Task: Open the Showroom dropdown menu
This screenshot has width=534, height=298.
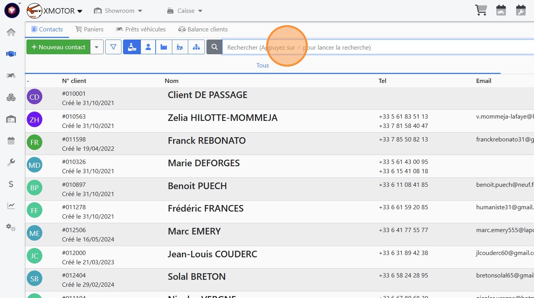Action: [118, 11]
